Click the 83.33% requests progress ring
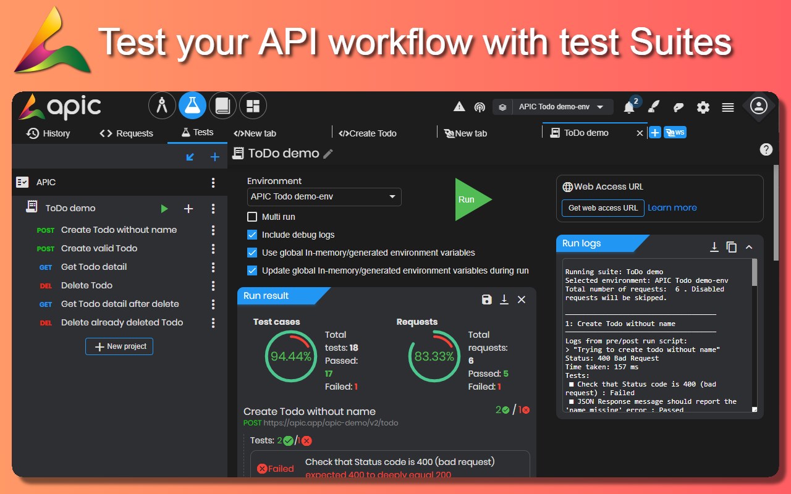Image resolution: width=791 pixels, height=494 pixels. [x=434, y=356]
